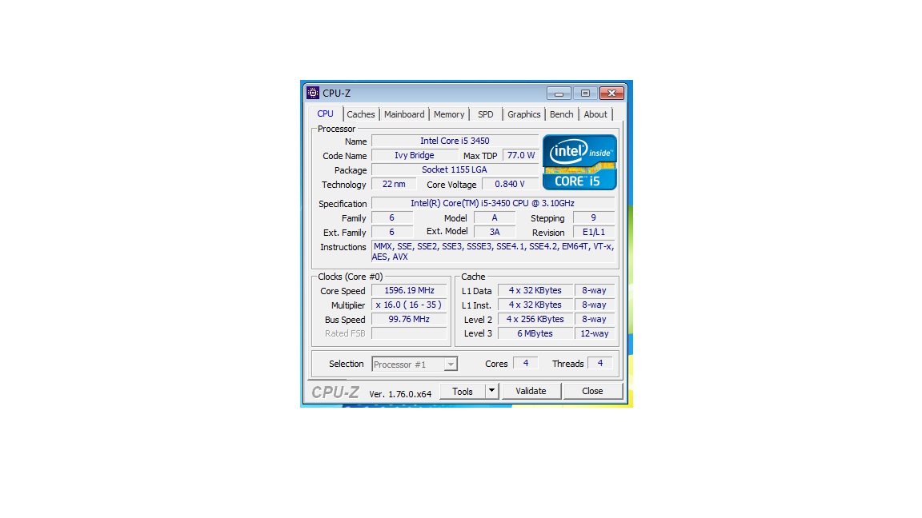The height and width of the screenshot is (518, 922).
Task: Click the Name field Intel Core i5 3450
Action: point(455,141)
